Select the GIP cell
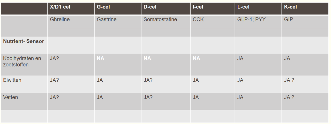The image size is (331, 124). (x=289, y=19)
